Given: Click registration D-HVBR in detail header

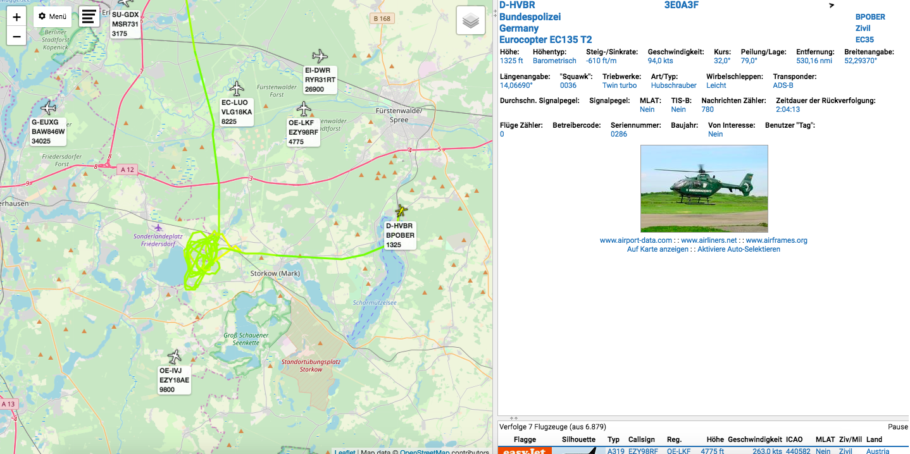Looking at the screenshot, I should [517, 5].
